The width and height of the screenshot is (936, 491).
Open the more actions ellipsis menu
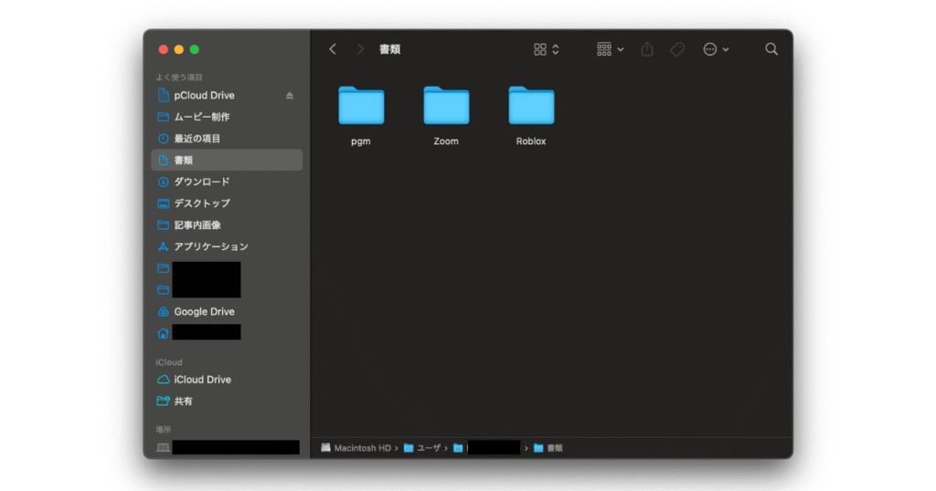point(716,49)
